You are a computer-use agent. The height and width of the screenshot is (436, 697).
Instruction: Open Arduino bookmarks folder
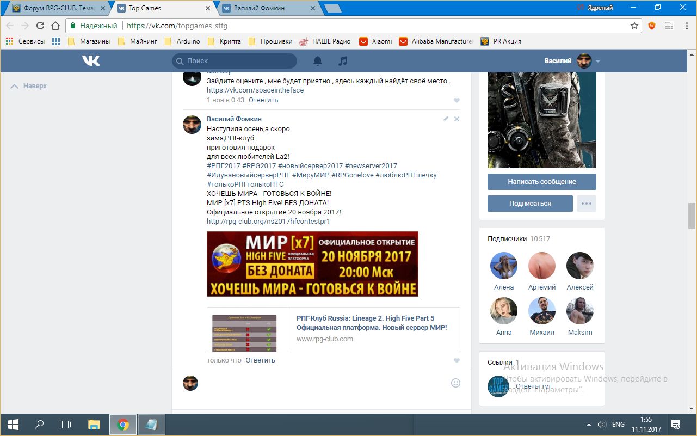pos(182,41)
